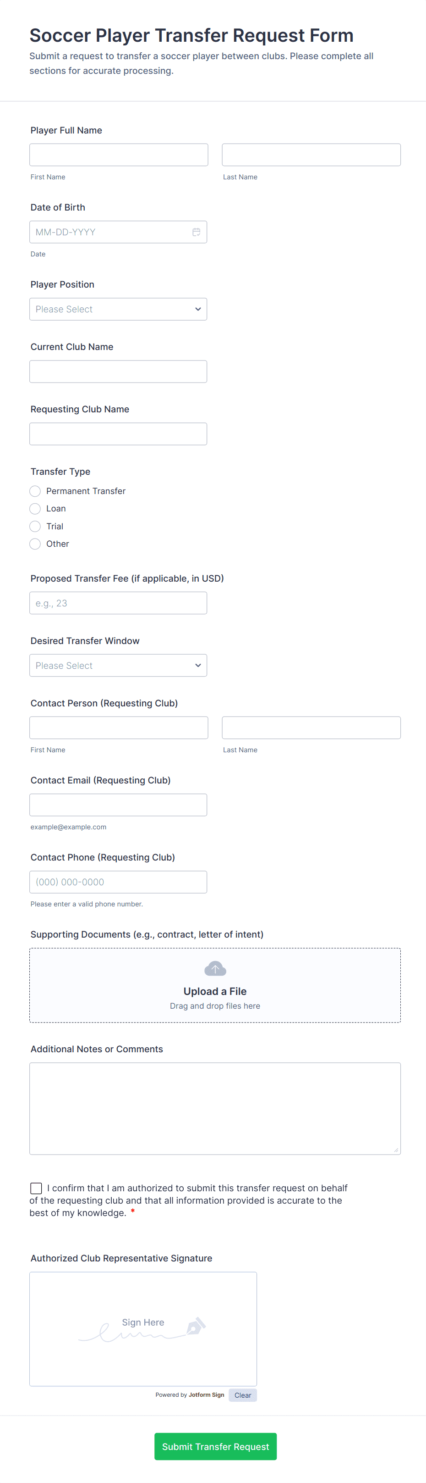This screenshot has height=1483, width=426.
Task: Pick Other as the transfer type
Action: [x=35, y=544]
